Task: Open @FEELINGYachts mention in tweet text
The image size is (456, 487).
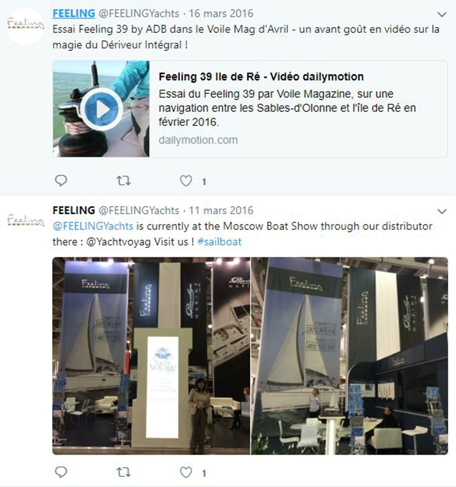Action: pyautogui.click(x=93, y=226)
